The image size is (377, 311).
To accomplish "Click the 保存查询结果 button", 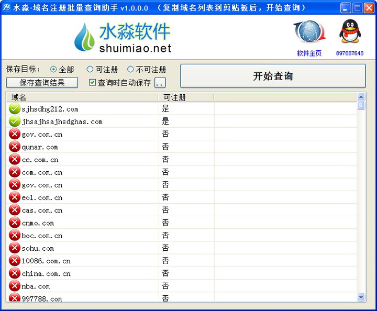I will [42, 82].
